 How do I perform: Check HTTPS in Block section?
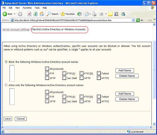click(x=99, y=78)
